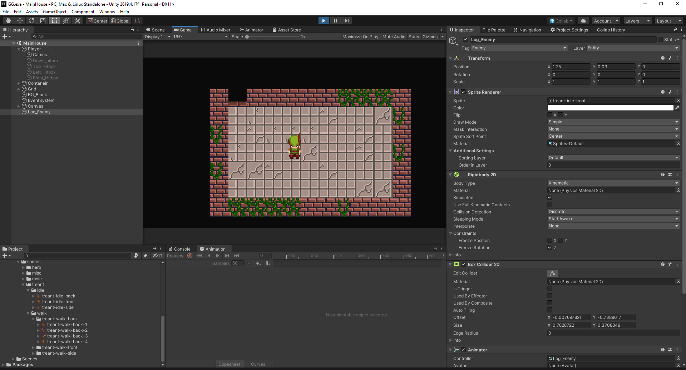
Task: Toggle Mute Audio button
Action: pyautogui.click(x=394, y=36)
